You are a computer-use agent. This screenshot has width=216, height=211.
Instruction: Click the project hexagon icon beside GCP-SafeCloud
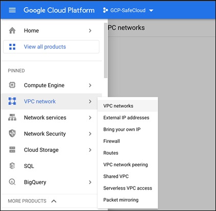click(105, 10)
